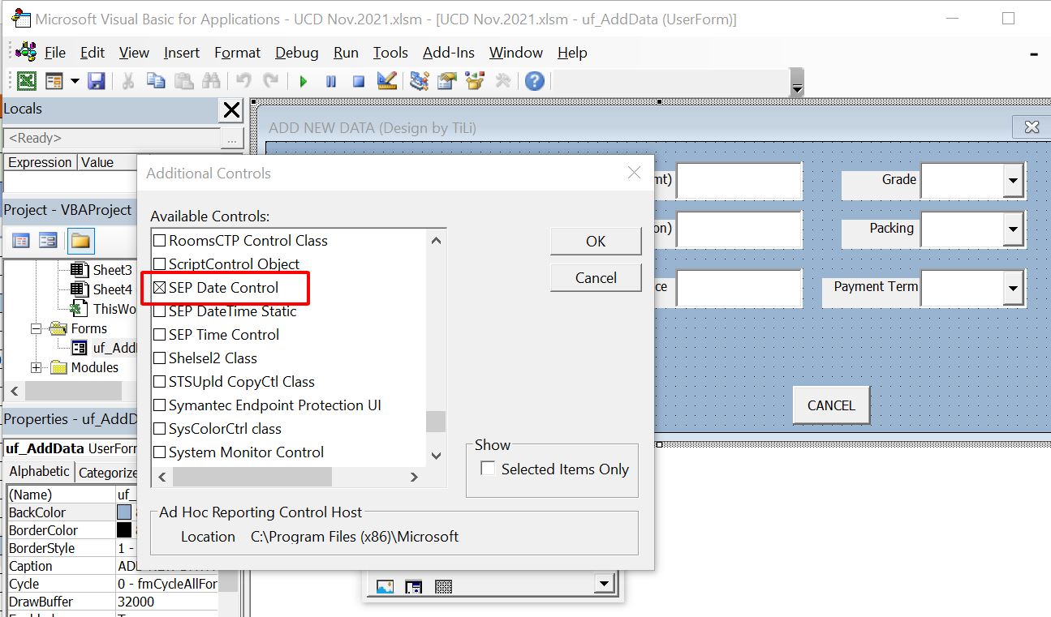The height and width of the screenshot is (617, 1051).
Task: Switch to Categorized properties tab
Action: [107, 473]
